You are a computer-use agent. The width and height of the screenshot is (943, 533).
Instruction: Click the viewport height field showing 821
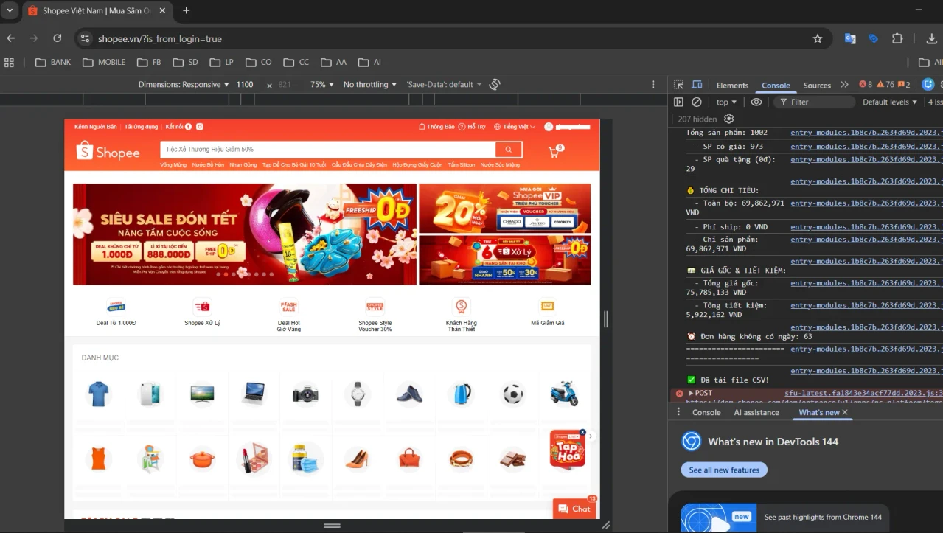[285, 85]
